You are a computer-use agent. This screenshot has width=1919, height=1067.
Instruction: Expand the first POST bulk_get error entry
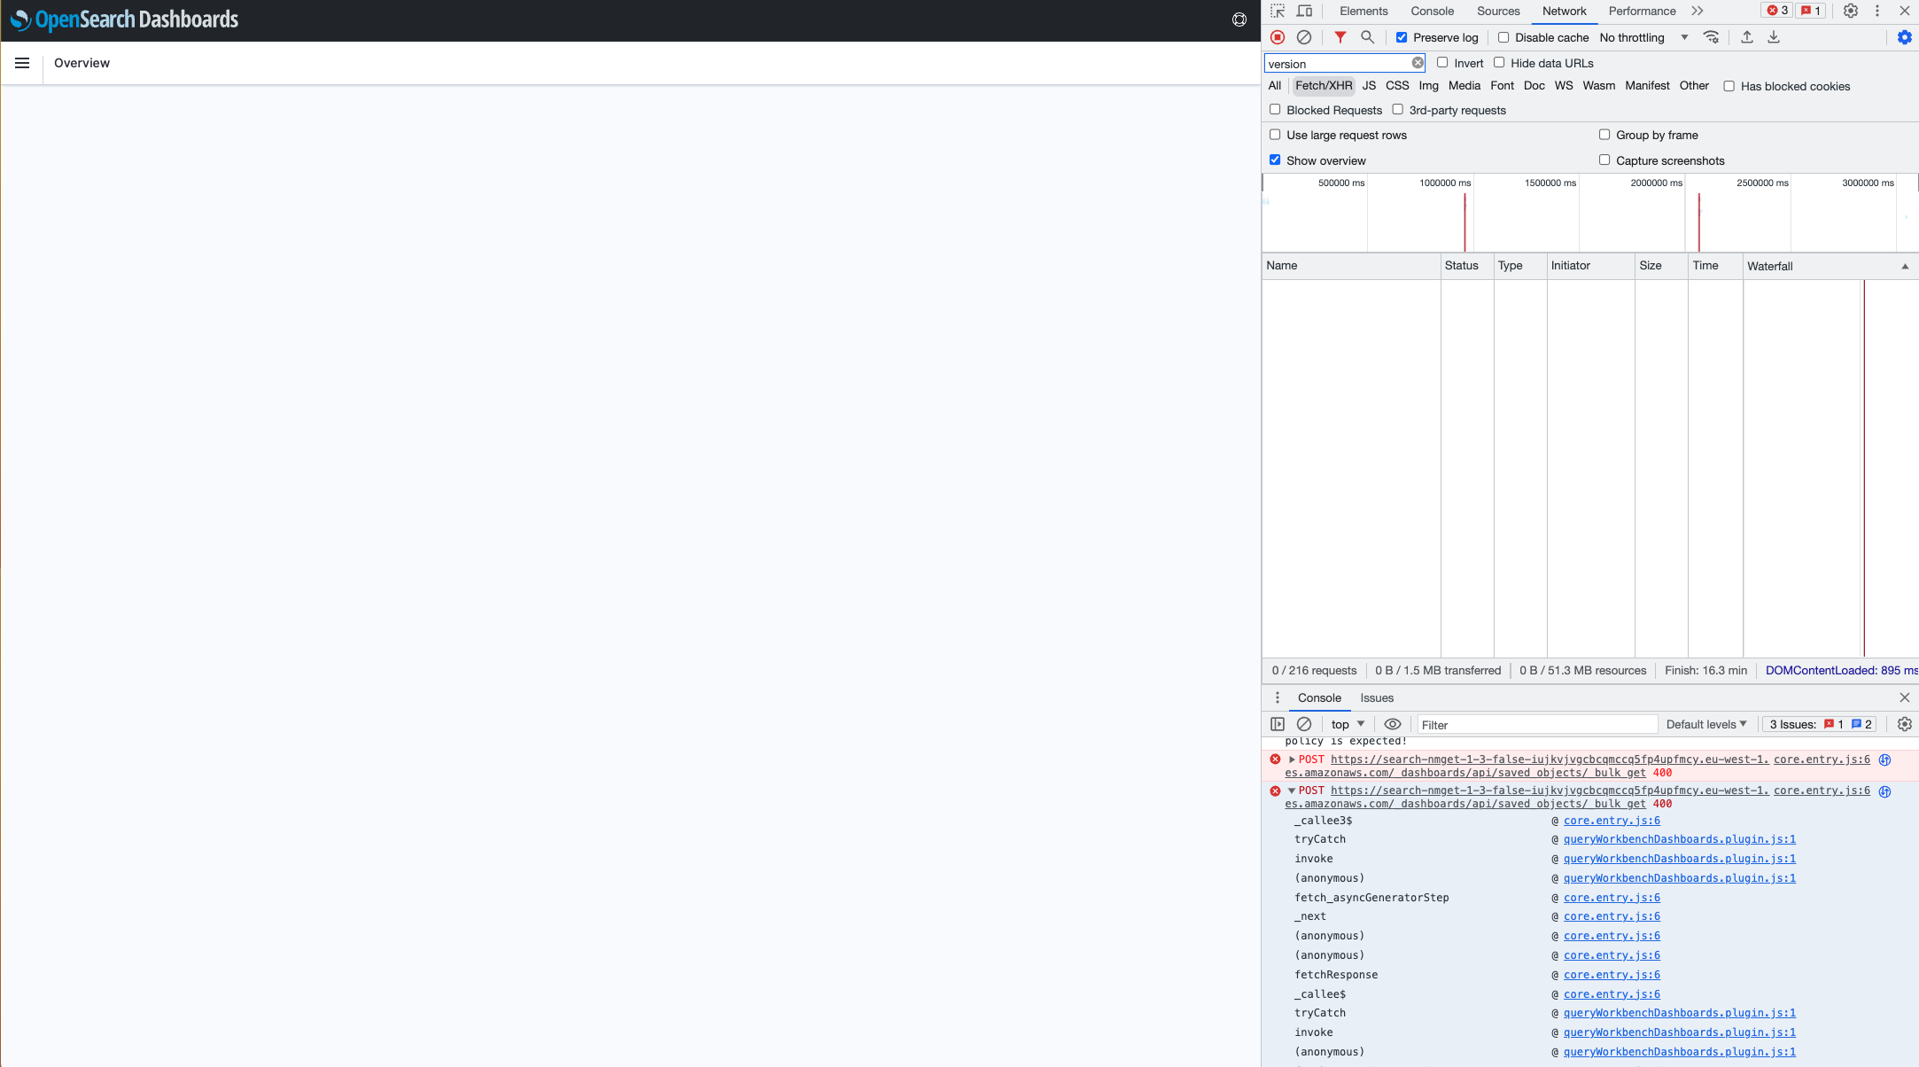coord(1291,759)
